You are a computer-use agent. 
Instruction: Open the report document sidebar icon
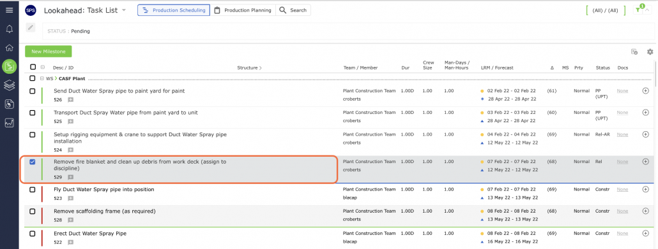[x=9, y=104]
